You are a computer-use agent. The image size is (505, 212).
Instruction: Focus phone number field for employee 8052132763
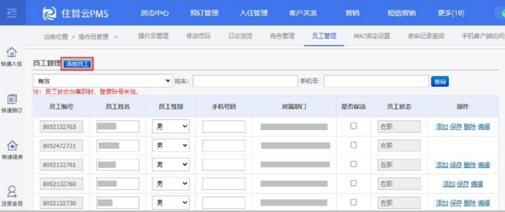pos(223,127)
